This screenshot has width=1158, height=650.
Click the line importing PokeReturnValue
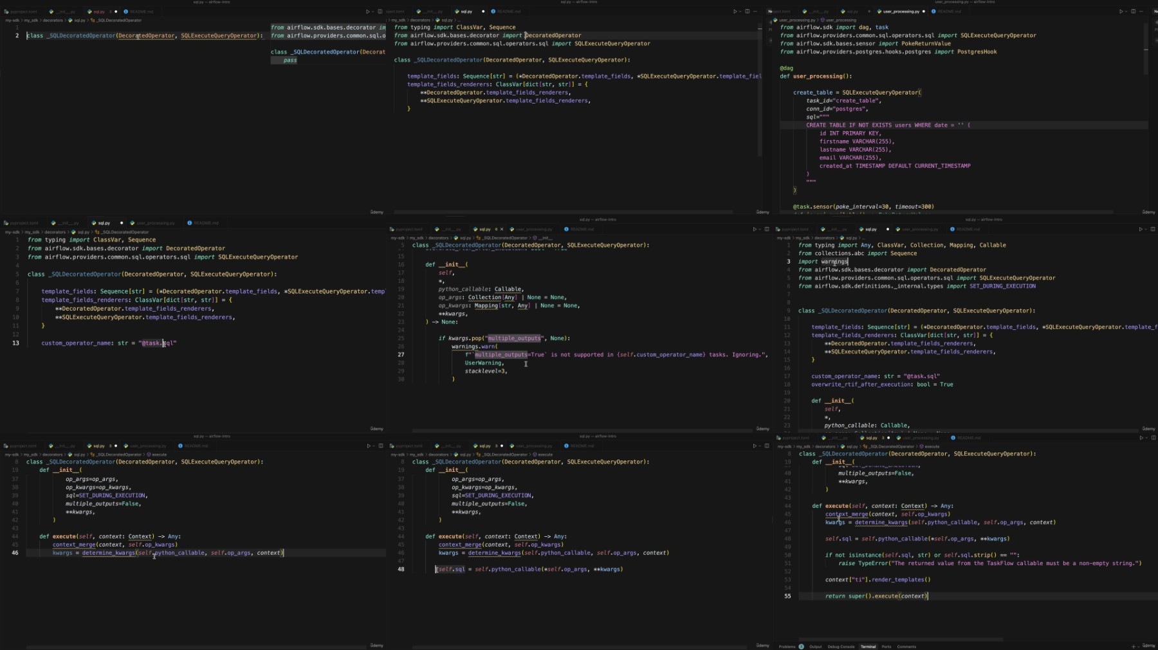click(865, 44)
